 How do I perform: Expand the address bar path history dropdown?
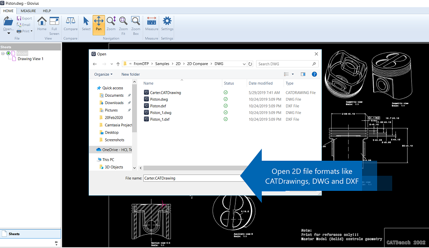[244, 64]
